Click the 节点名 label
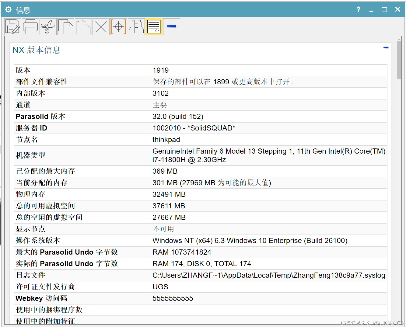 (27, 140)
